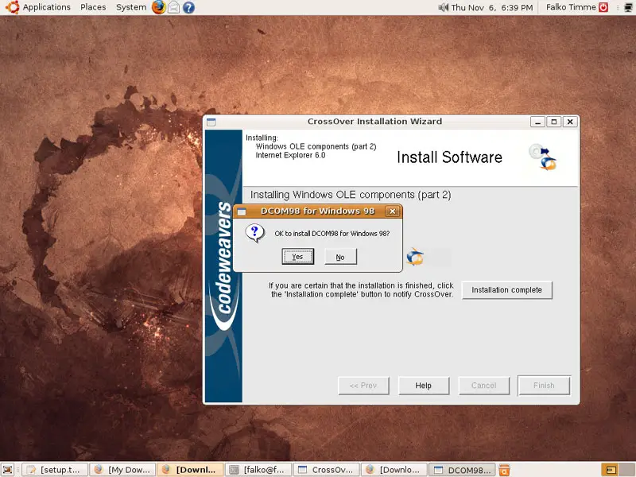
Task: Click the Cancel button in the wizard
Action: click(484, 386)
